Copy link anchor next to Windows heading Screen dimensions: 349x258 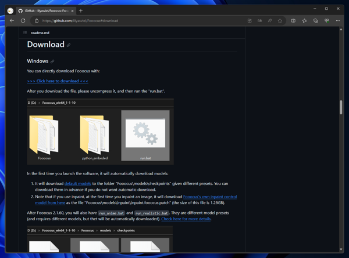[x=52, y=61]
